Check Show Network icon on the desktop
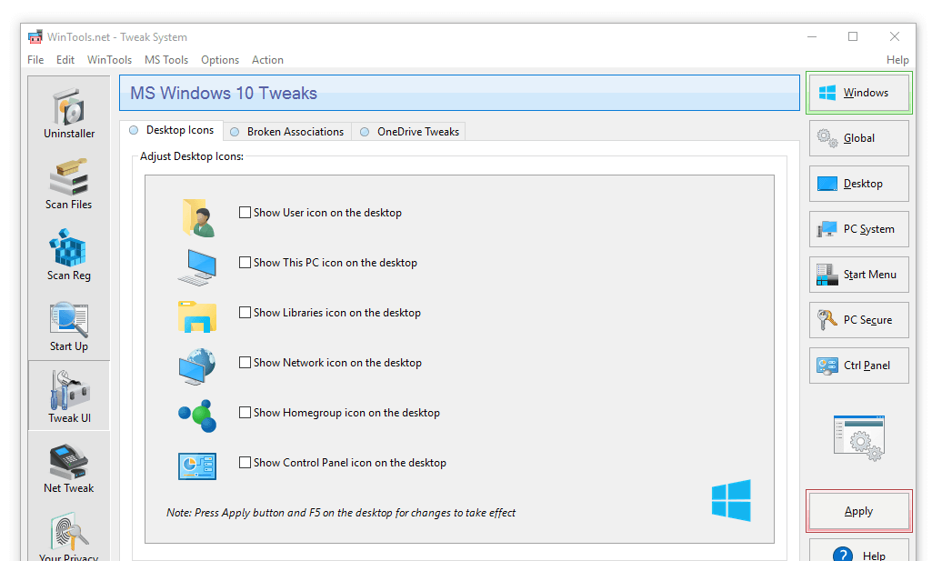This screenshot has height=561, width=932. point(245,362)
